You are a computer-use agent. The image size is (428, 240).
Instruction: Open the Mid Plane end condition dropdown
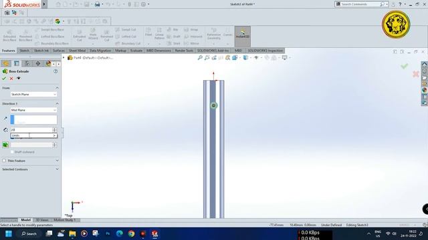[x=33, y=110]
